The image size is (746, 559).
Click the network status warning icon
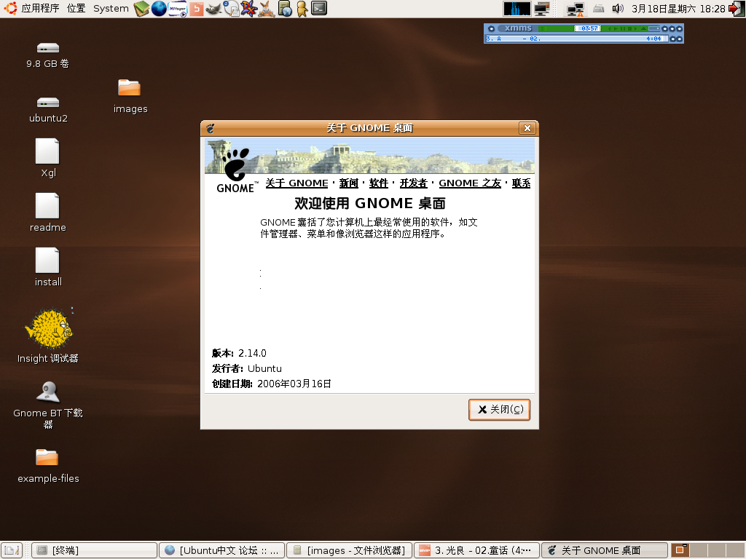point(576,9)
